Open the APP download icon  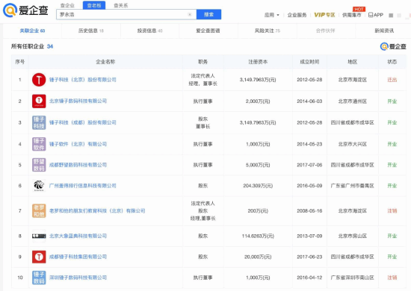click(x=376, y=15)
